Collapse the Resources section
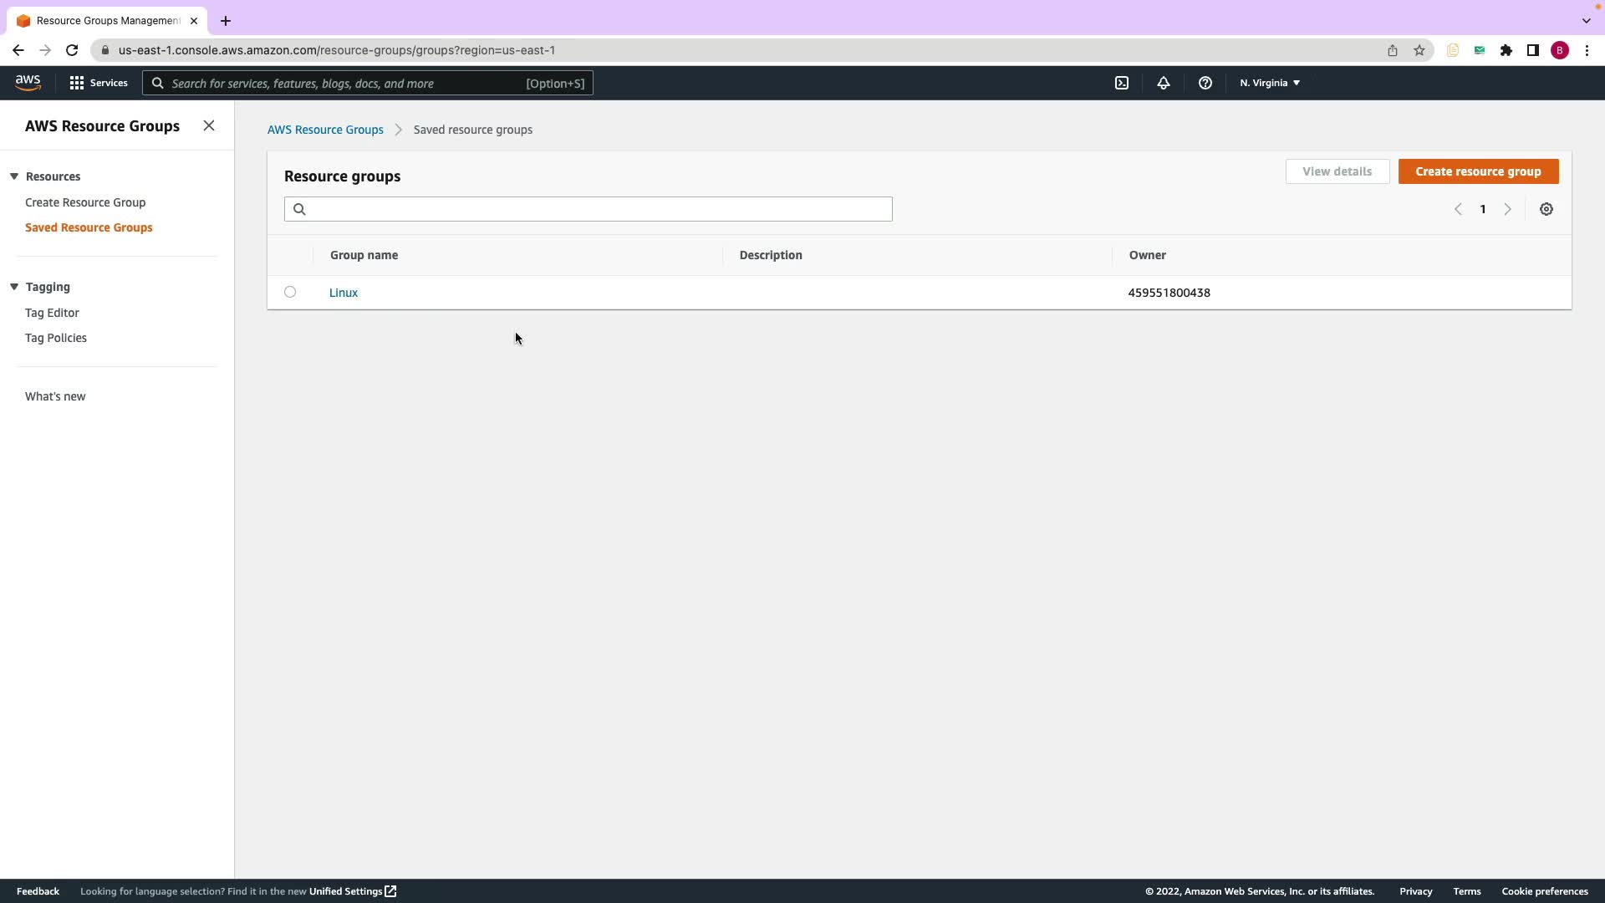 point(14,176)
